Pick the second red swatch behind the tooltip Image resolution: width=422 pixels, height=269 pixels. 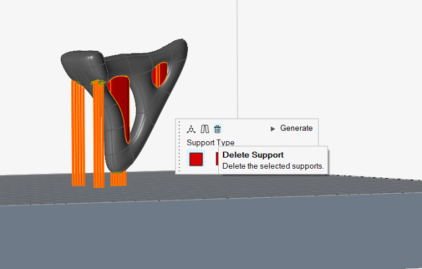click(x=217, y=159)
